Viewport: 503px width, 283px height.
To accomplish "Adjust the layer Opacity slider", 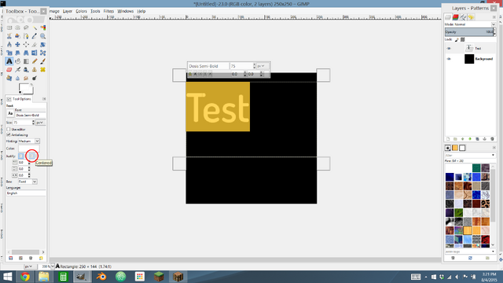I will pyautogui.click(x=469, y=31).
